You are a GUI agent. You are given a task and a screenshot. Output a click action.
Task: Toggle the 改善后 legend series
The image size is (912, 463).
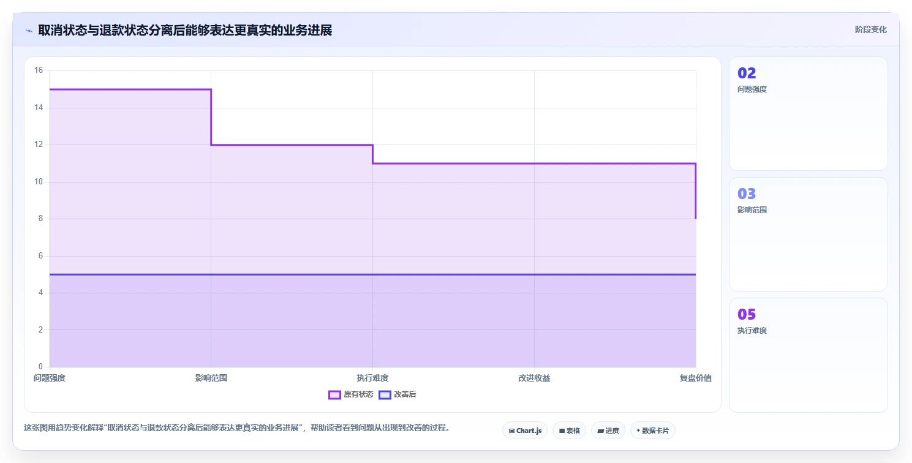pos(398,394)
